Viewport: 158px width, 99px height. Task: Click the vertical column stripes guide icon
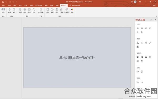click(150, 57)
